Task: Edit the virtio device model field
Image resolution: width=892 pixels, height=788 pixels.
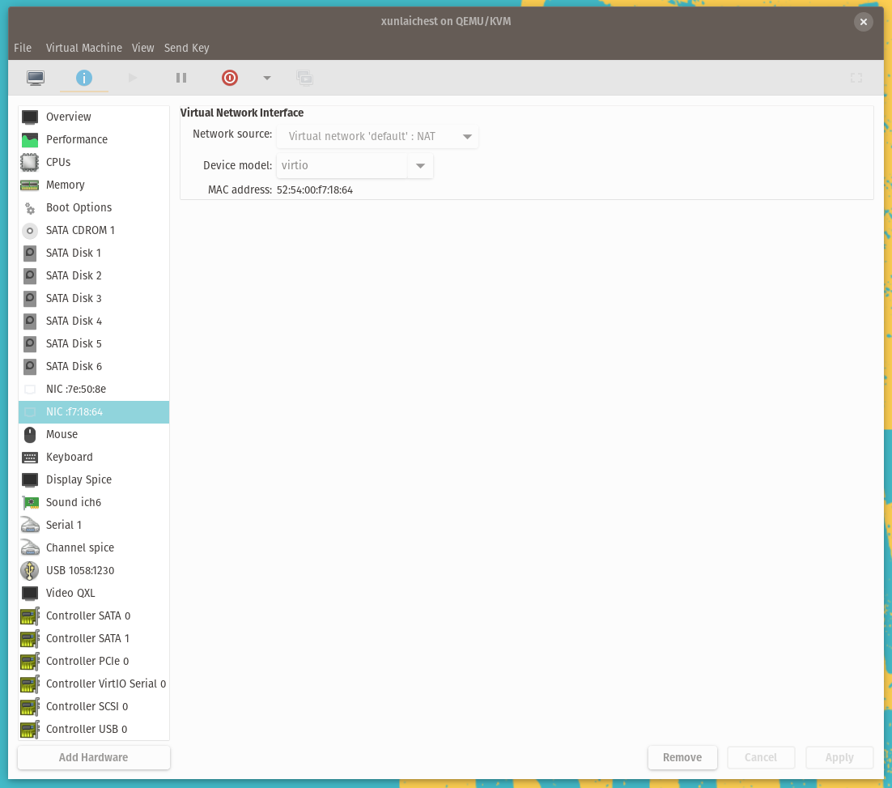Action: 342,166
